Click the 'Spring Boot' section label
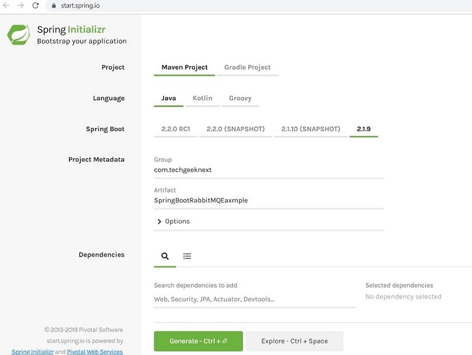 105,129
